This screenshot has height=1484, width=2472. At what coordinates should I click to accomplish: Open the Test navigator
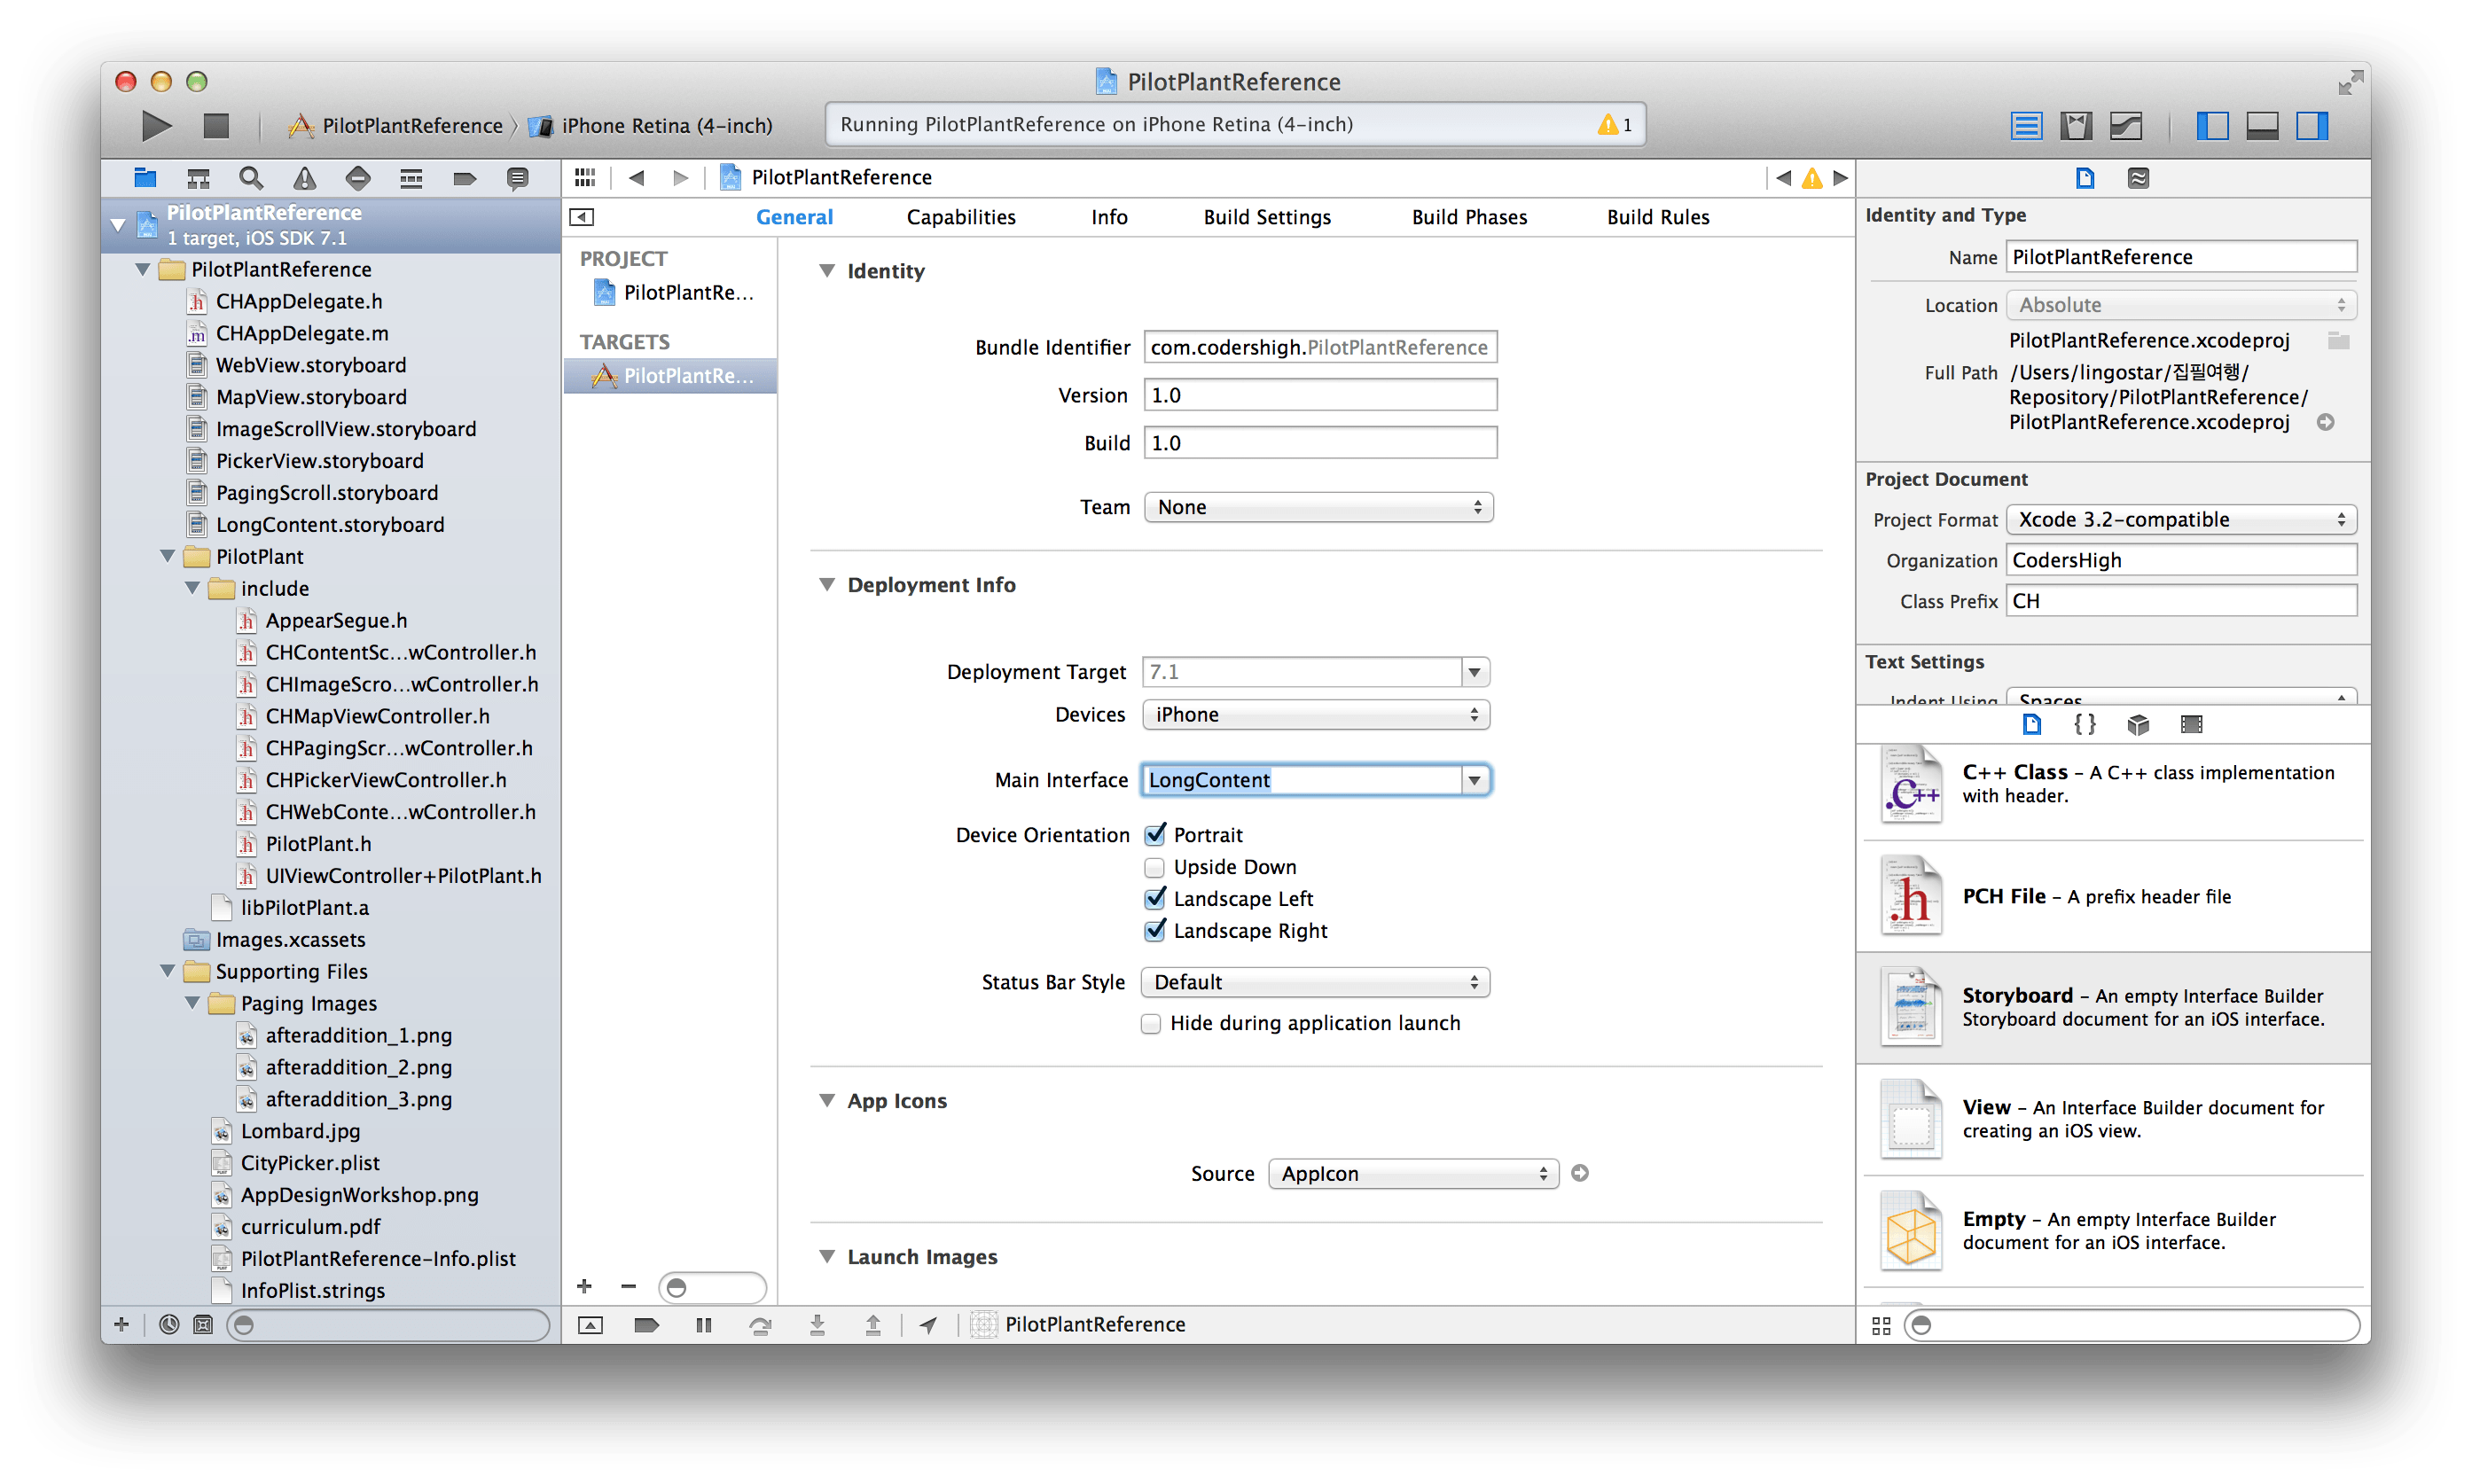point(357,178)
